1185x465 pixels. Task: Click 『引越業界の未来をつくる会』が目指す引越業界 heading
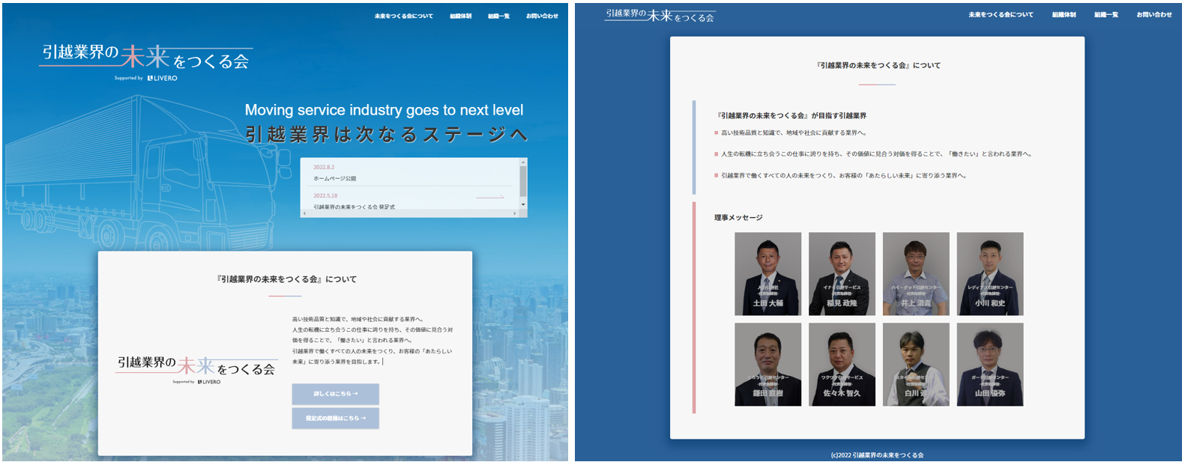click(791, 116)
